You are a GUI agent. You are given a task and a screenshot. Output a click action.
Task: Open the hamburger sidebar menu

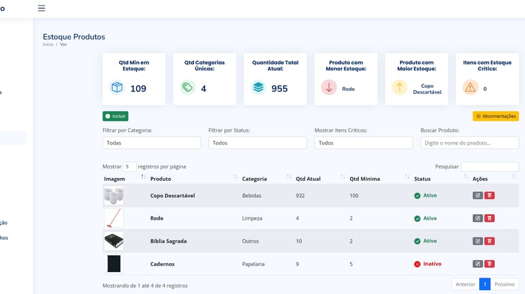(42, 8)
